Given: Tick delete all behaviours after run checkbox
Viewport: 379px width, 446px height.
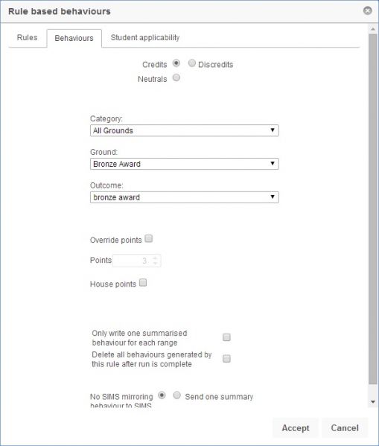Looking at the screenshot, I should [226, 359].
